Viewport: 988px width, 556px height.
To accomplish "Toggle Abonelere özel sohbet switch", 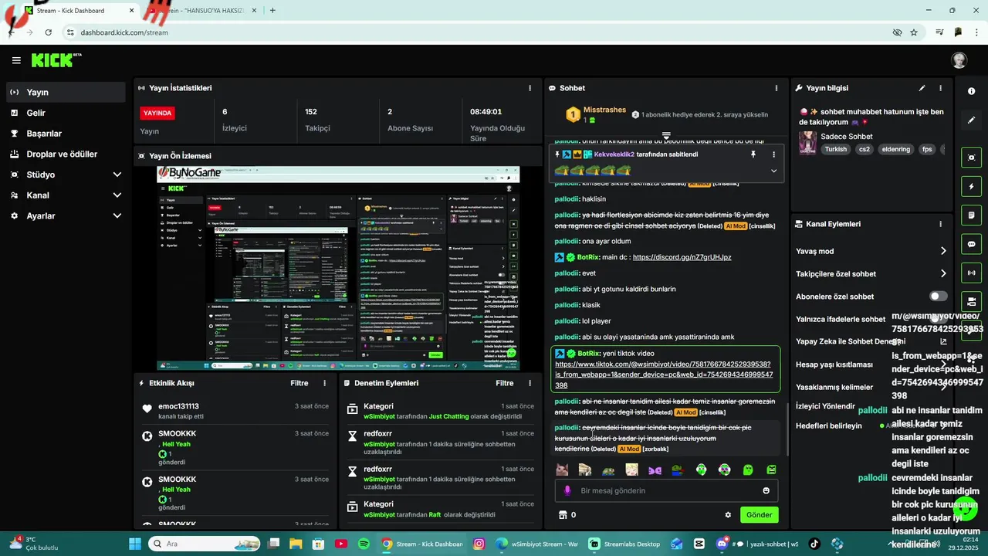I will [938, 297].
